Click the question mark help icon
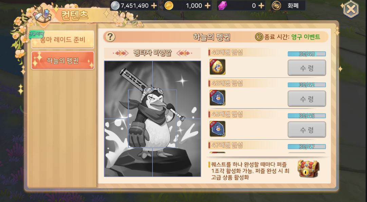Viewport: 367px width, 202px height. 110,37
